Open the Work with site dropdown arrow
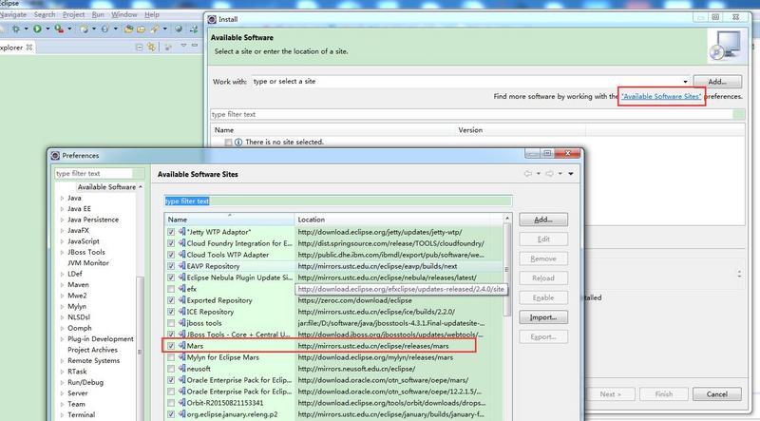This screenshot has width=760, height=421. click(x=685, y=82)
